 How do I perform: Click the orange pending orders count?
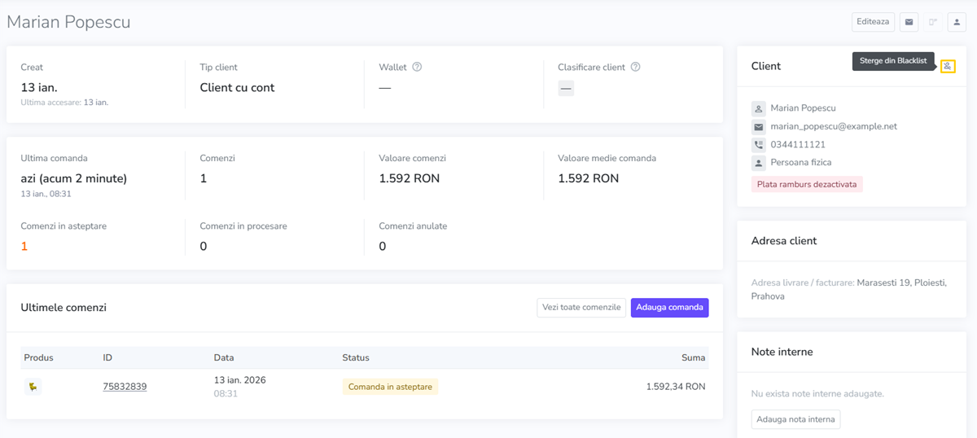click(x=24, y=247)
